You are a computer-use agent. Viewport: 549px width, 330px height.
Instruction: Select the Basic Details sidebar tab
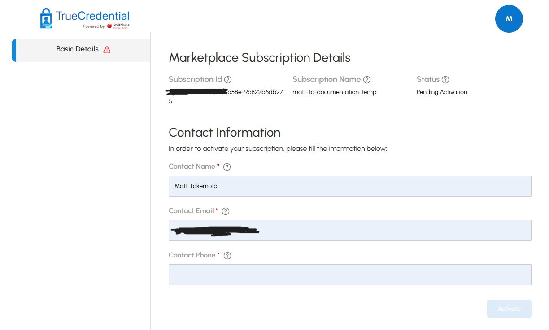[77, 49]
